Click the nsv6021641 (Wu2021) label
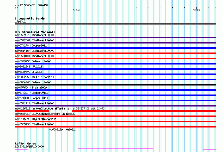Image resolution: width=223 pixels, height=152 pixels. click(x=29, y=66)
